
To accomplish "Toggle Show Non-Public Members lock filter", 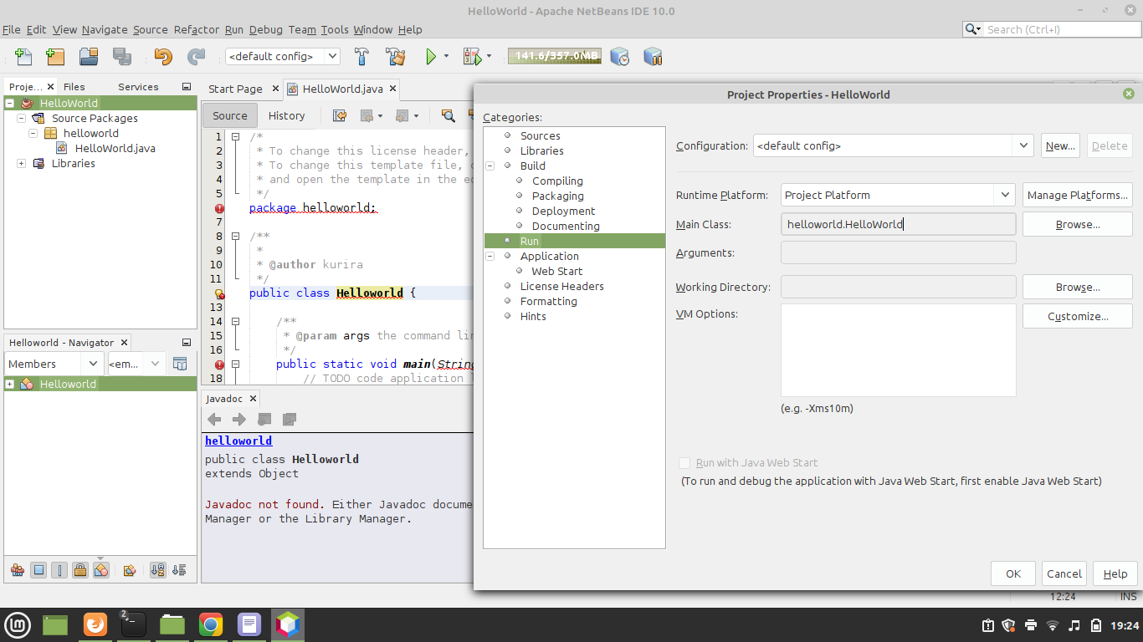I will coord(79,570).
